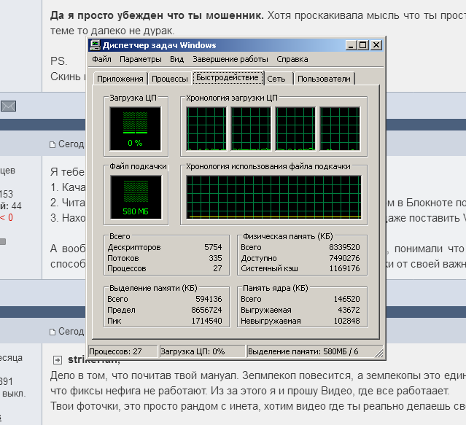The width and height of the screenshot is (466, 425).
Task: Click the second CPU history graph
Action: coord(251,129)
